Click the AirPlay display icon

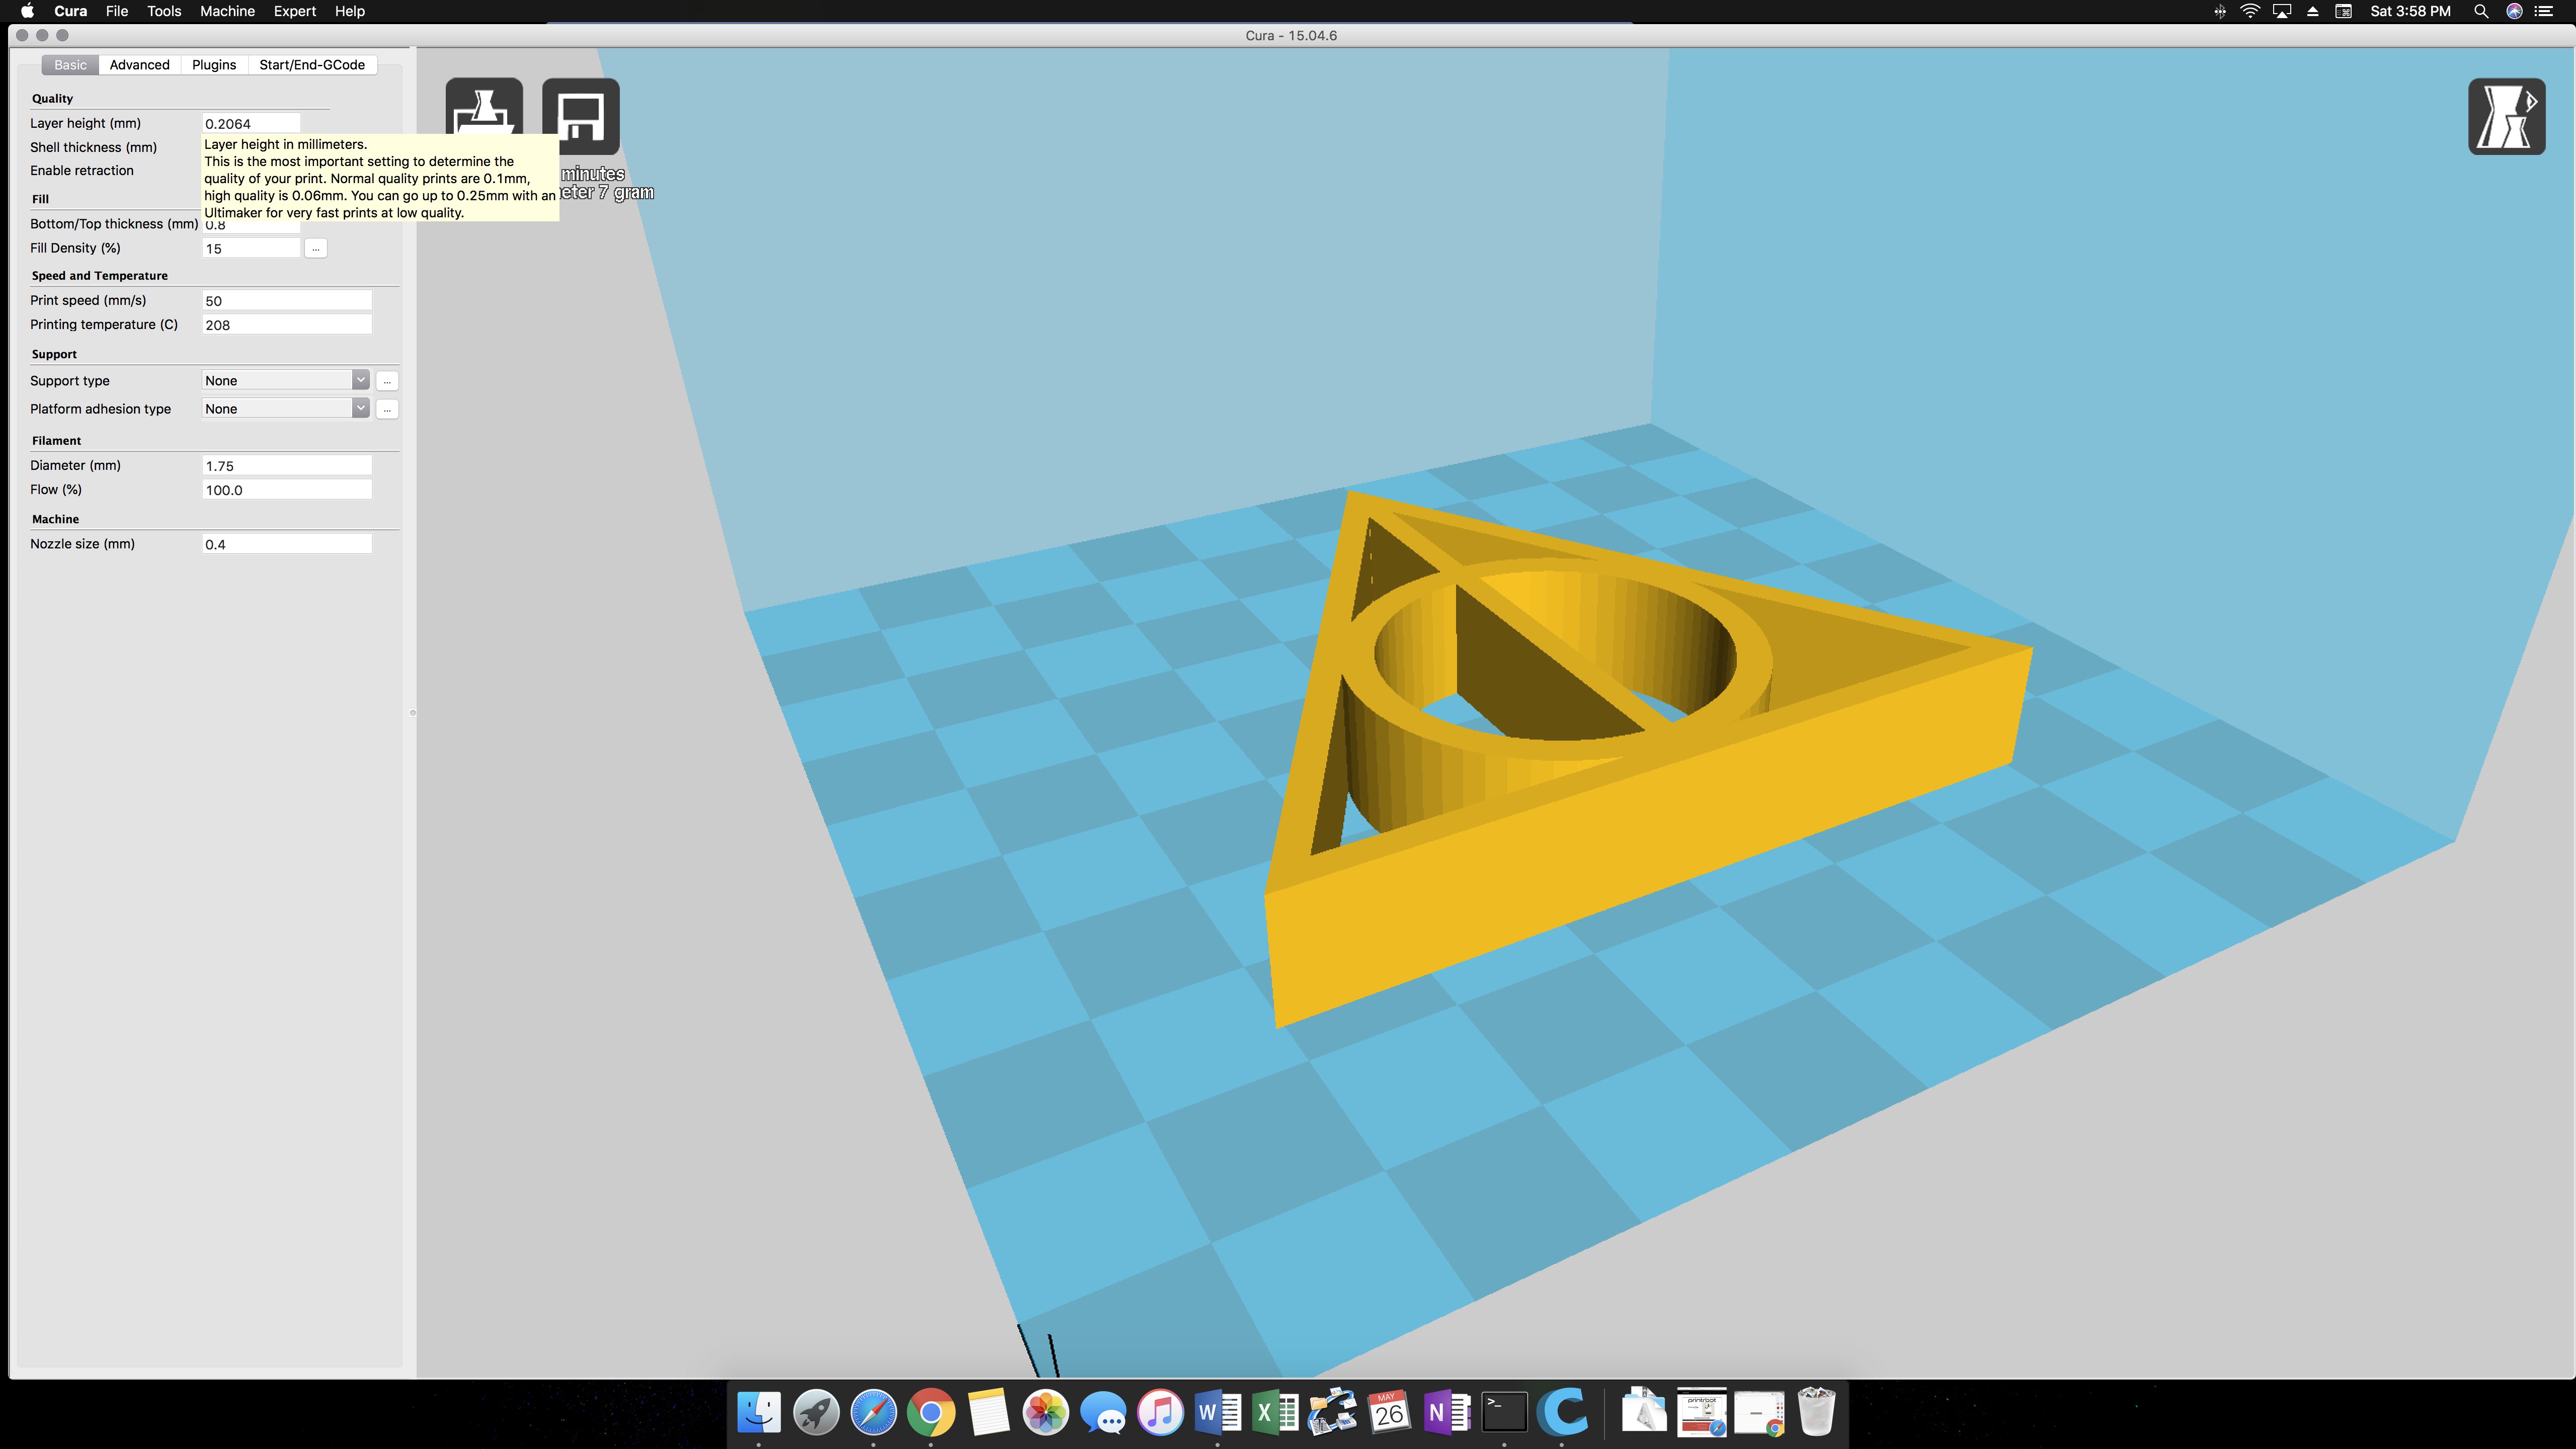click(x=2282, y=11)
